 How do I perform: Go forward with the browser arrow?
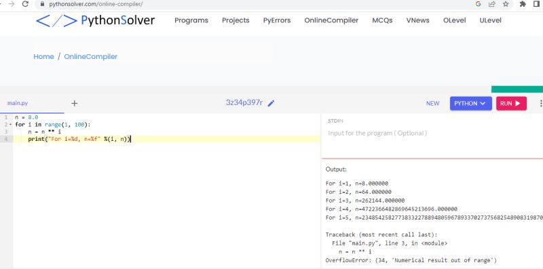click(12, 4)
